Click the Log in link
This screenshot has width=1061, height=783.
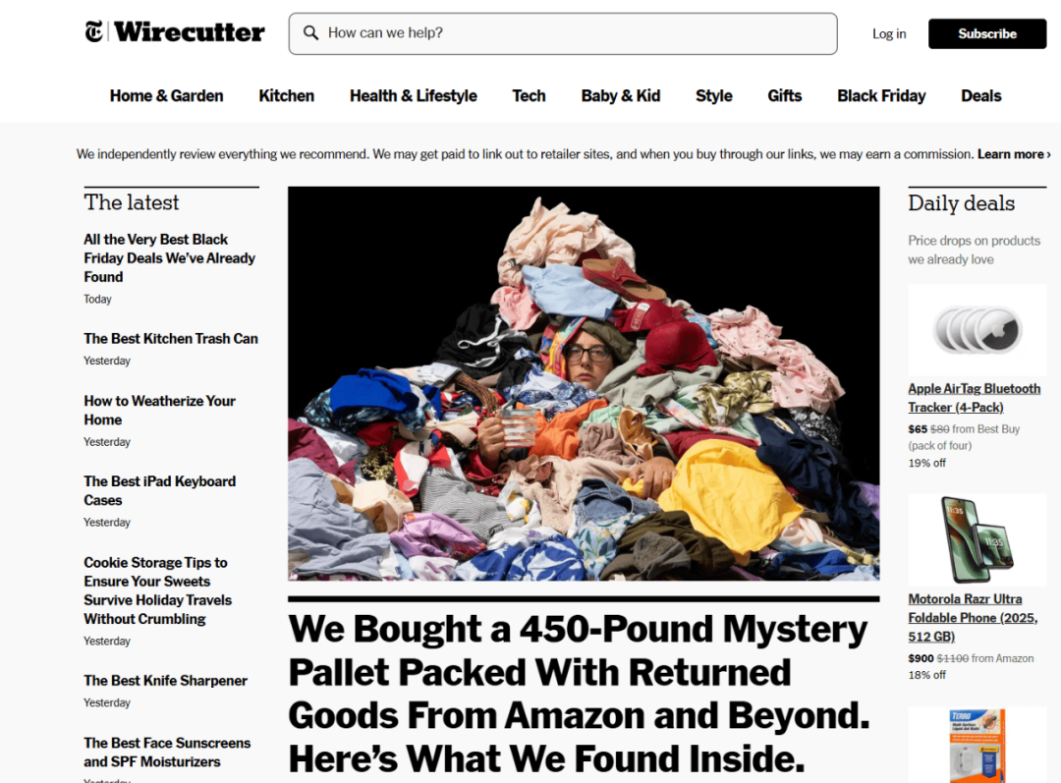(888, 33)
